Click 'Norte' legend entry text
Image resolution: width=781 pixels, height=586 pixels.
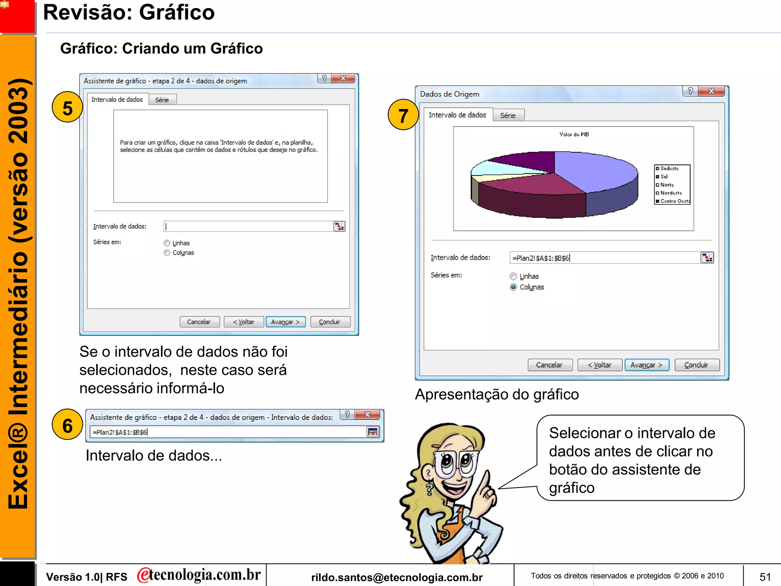click(667, 185)
